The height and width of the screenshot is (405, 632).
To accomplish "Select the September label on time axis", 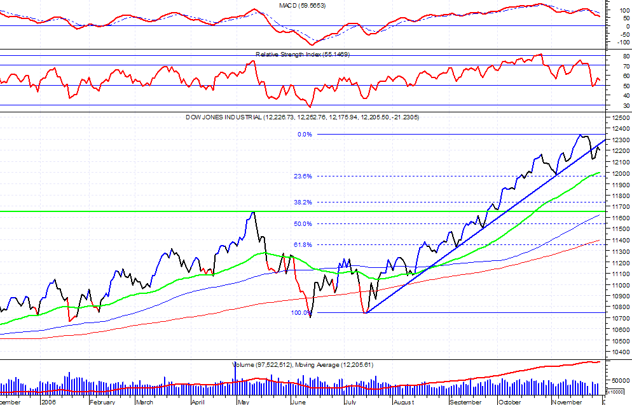I will click(465, 402).
